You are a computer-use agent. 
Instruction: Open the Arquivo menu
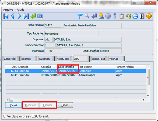pos(8,10)
